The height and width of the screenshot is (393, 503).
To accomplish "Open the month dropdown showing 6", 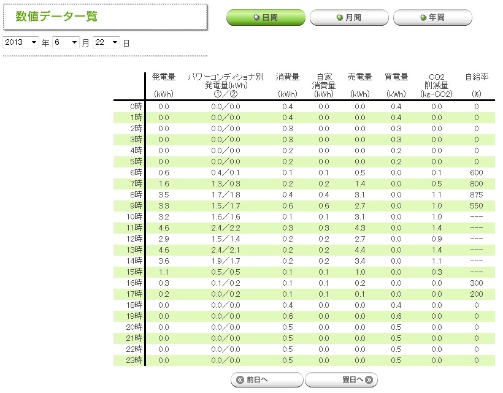I will click(66, 42).
